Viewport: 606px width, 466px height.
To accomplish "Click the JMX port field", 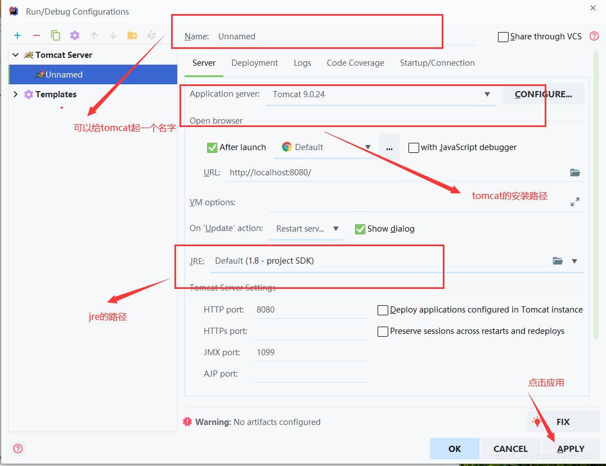I will coord(310,352).
